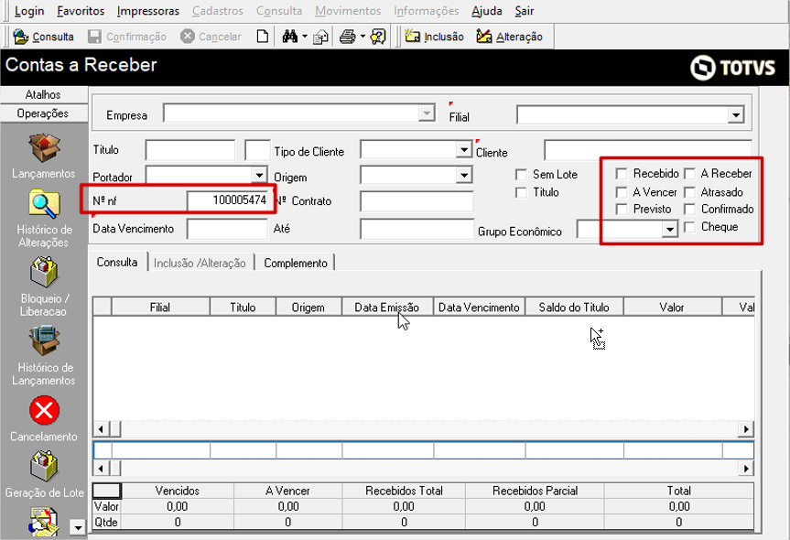Click the Atalhos sidebar button
Viewport: 790px width, 540px height.
43,94
